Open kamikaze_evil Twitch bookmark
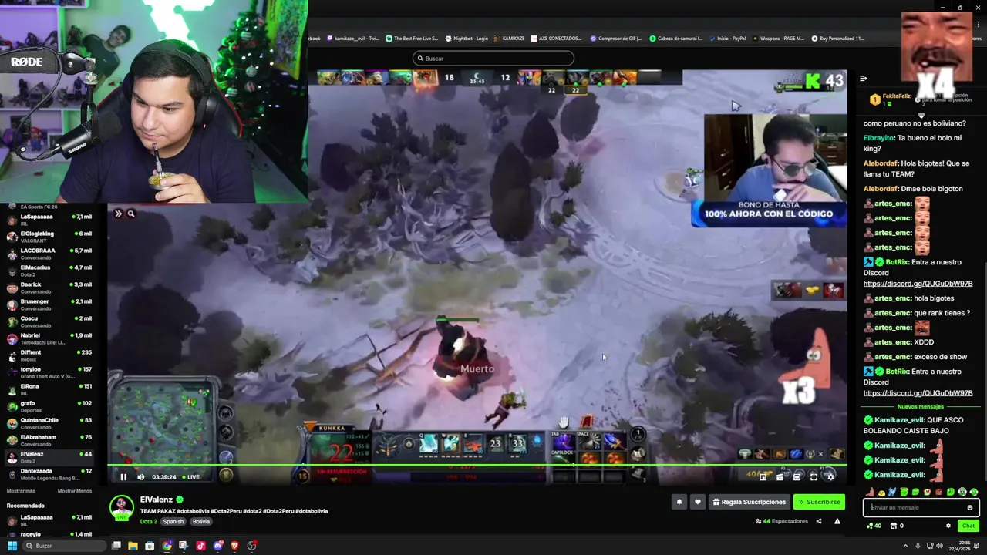Viewport: 987px width, 555px height. (353, 38)
